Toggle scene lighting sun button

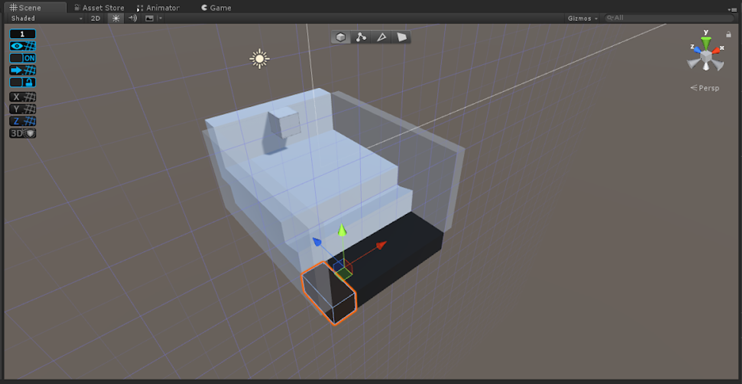[116, 18]
